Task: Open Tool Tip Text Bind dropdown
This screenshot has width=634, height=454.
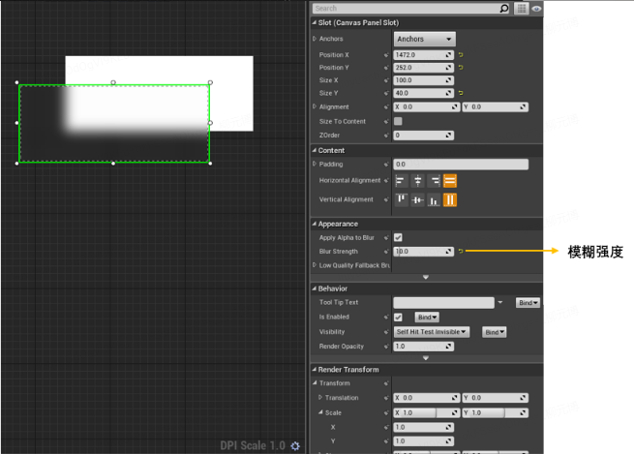Action: 528,302
